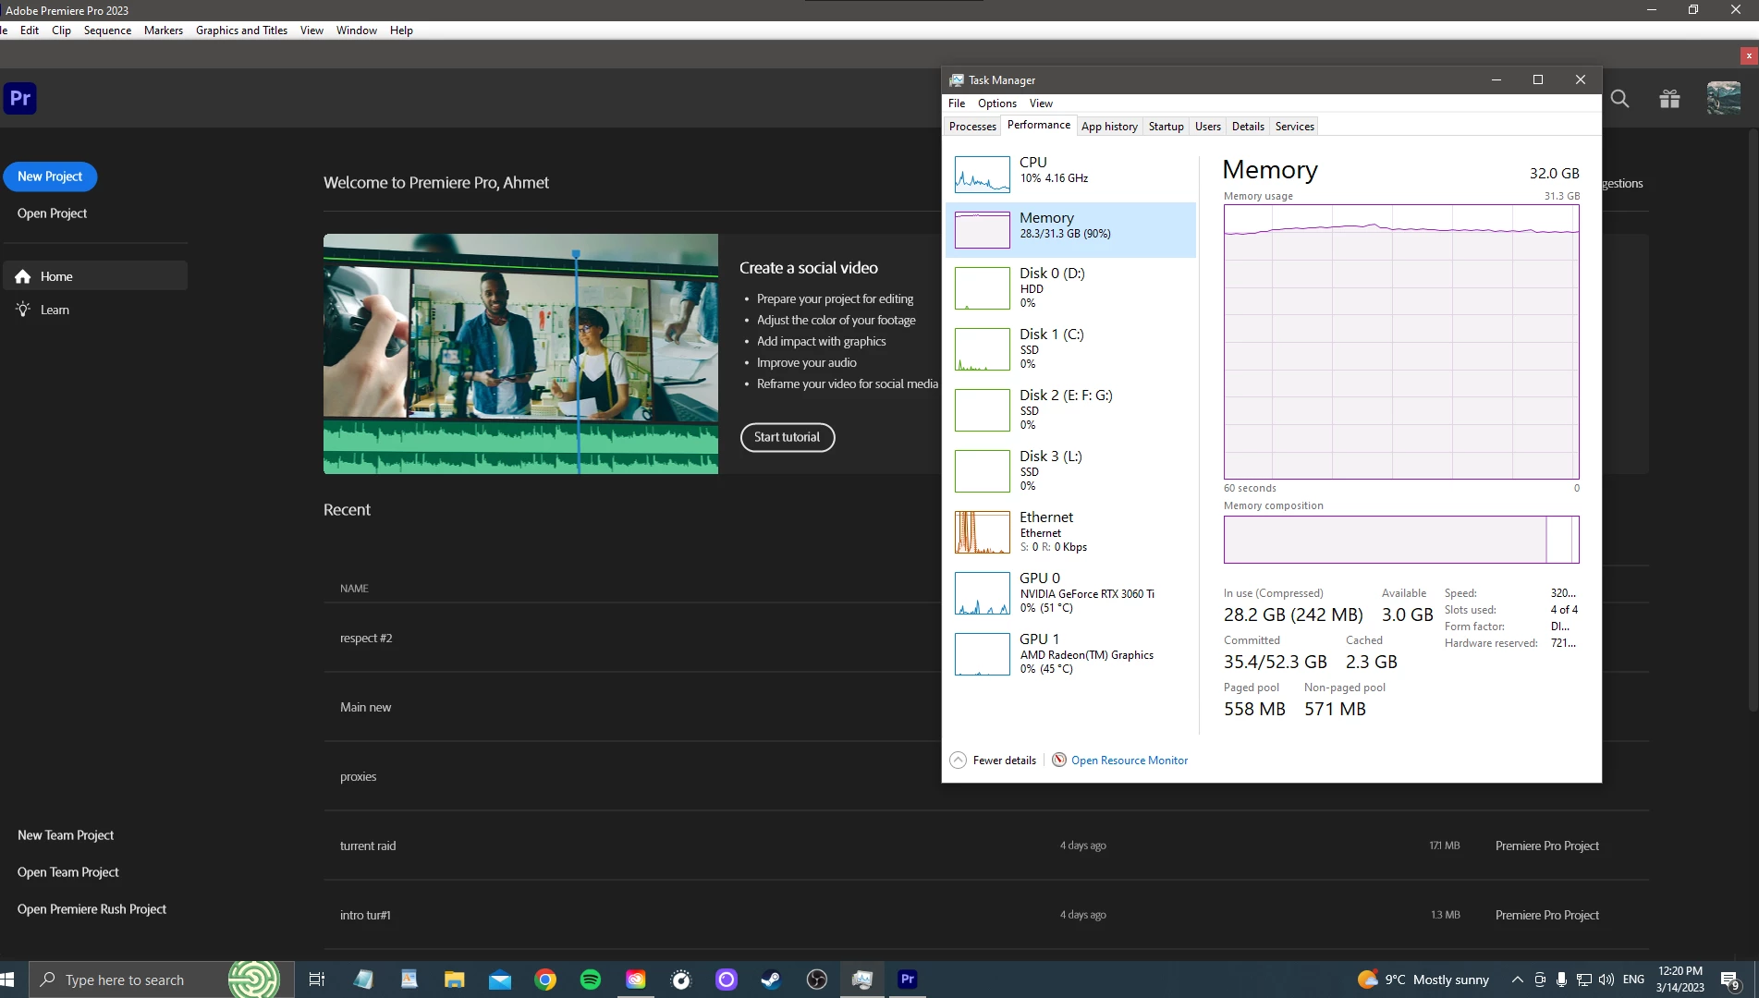Open Graphics and Titles menu
The image size is (1759, 998).
241,30
